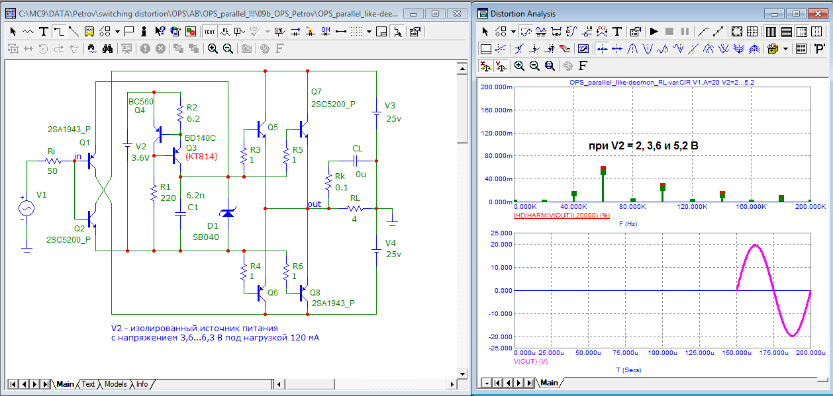
Task: Open the analysis Properties icon
Action: click(634, 31)
